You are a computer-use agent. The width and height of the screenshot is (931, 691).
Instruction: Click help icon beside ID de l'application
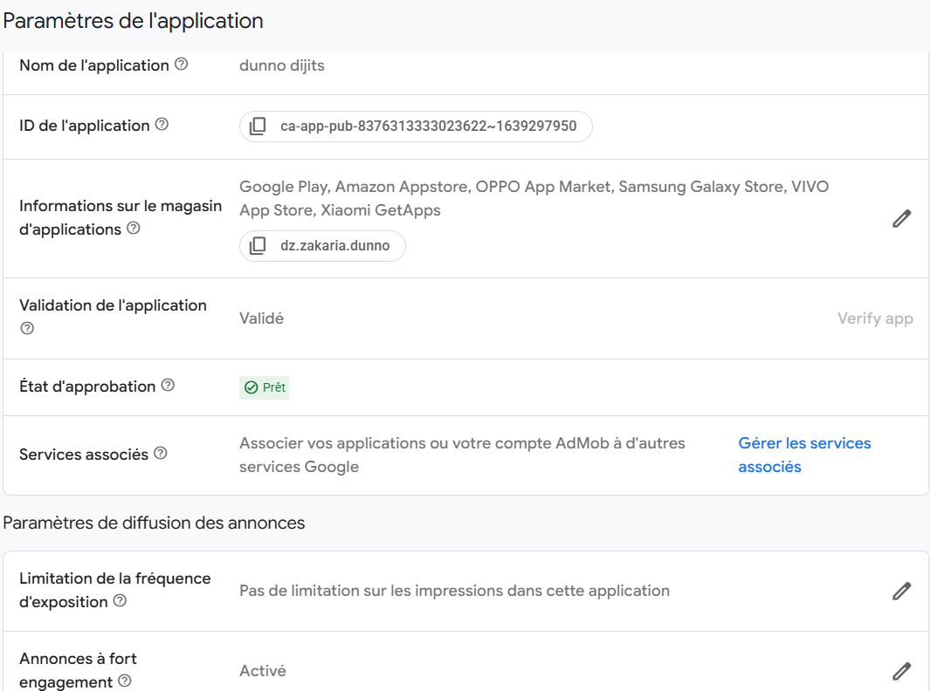[162, 125]
